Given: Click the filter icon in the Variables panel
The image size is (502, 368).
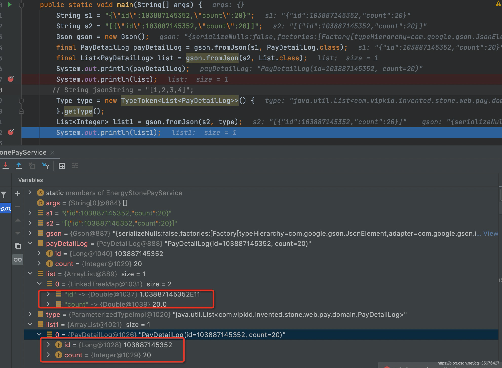Looking at the screenshot, I should 4,195.
